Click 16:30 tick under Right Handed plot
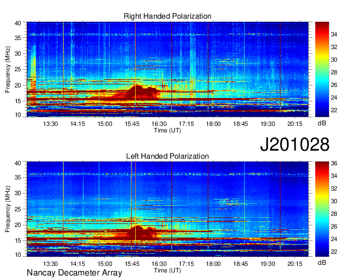 click(x=159, y=124)
